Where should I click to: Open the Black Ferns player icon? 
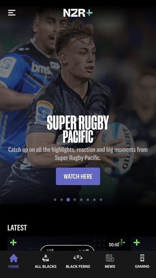pyautogui.click(x=78, y=258)
